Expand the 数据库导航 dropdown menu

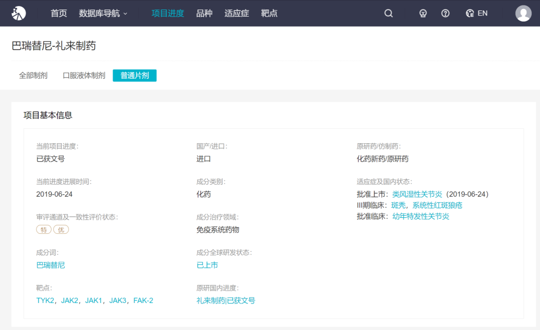[103, 13]
